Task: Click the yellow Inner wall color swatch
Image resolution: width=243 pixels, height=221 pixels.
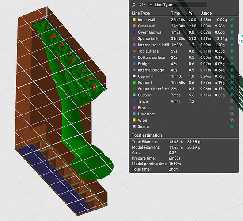Action: pos(134,19)
